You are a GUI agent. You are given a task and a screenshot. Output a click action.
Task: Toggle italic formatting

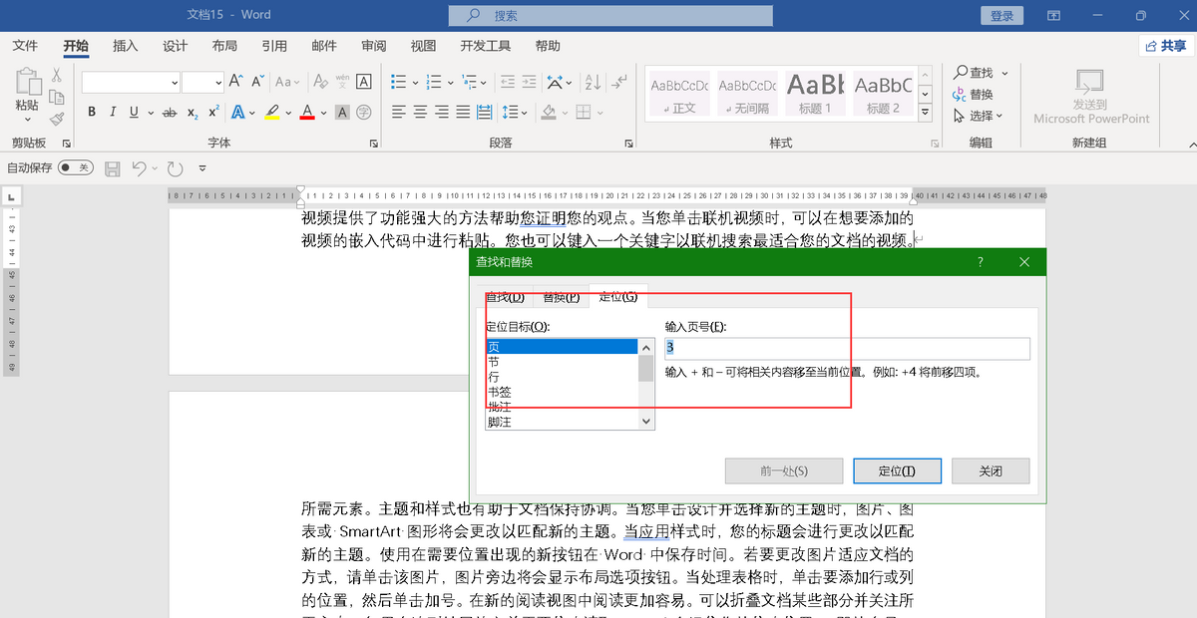pyautogui.click(x=113, y=113)
